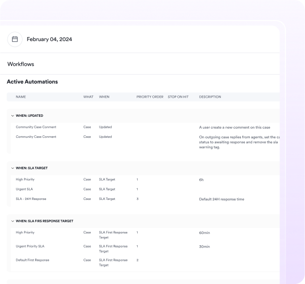Image resolution: width=305 pixels, height=284 pixels.
Task: Open the Urgent Priority SLA automation
Action: 30,246
